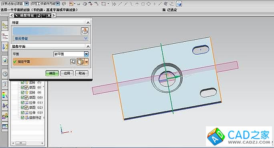The image size is (274, 148).
Task: Click the select feature icon in 特征 section
Action: 85,31
